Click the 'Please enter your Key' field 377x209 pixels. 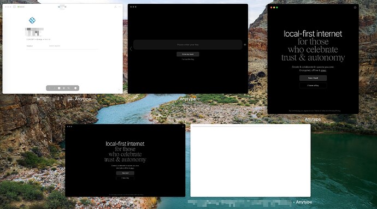coord(188,45)
